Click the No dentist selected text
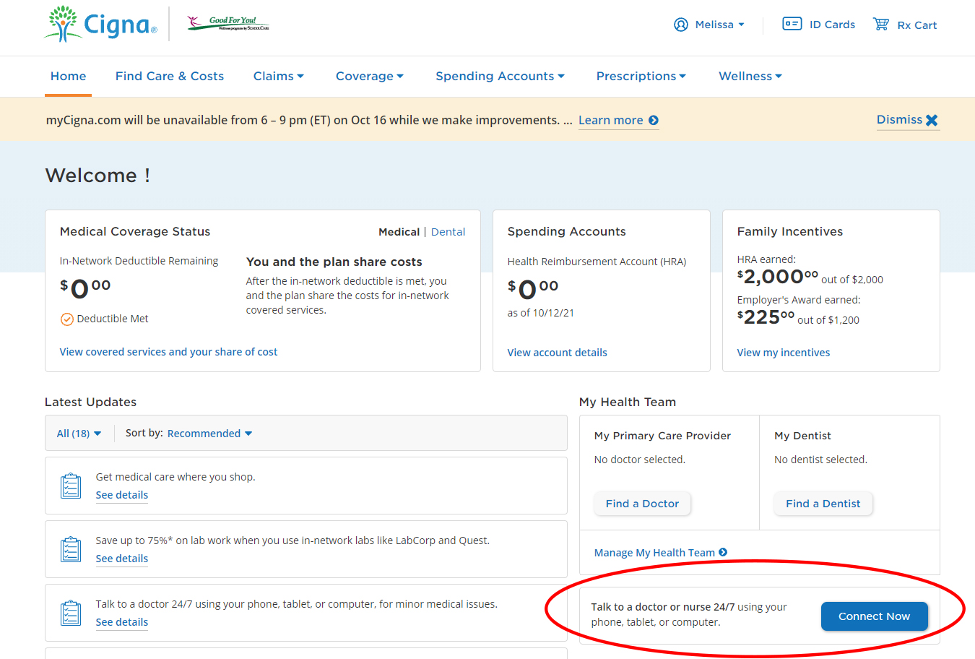Image resolution: width=975 pixels, height=659 pixels. pyautogui.click(x=820, y=460)
